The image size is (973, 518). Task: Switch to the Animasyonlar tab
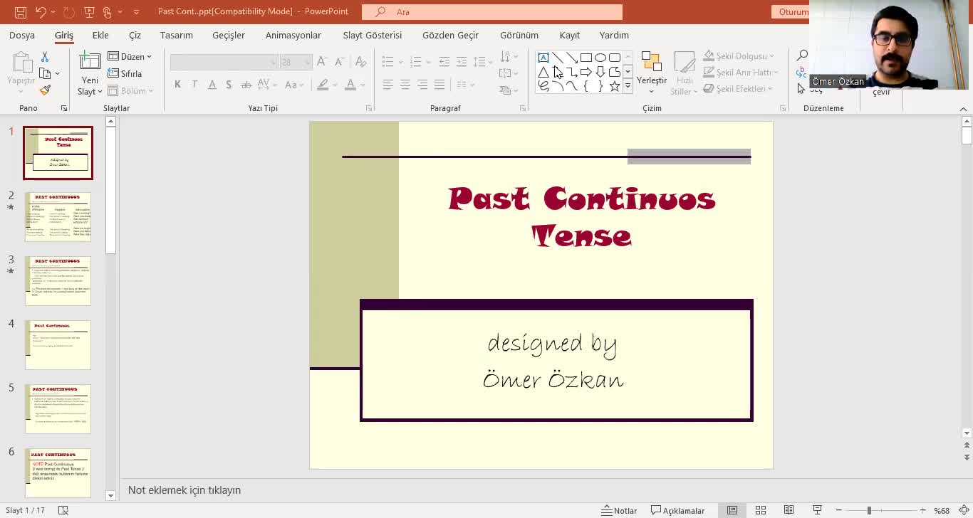tap(293, 35)
